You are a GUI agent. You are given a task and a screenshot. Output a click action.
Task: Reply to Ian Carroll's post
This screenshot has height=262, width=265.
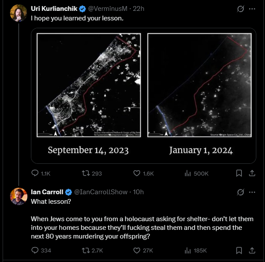(x=35, y=250)
